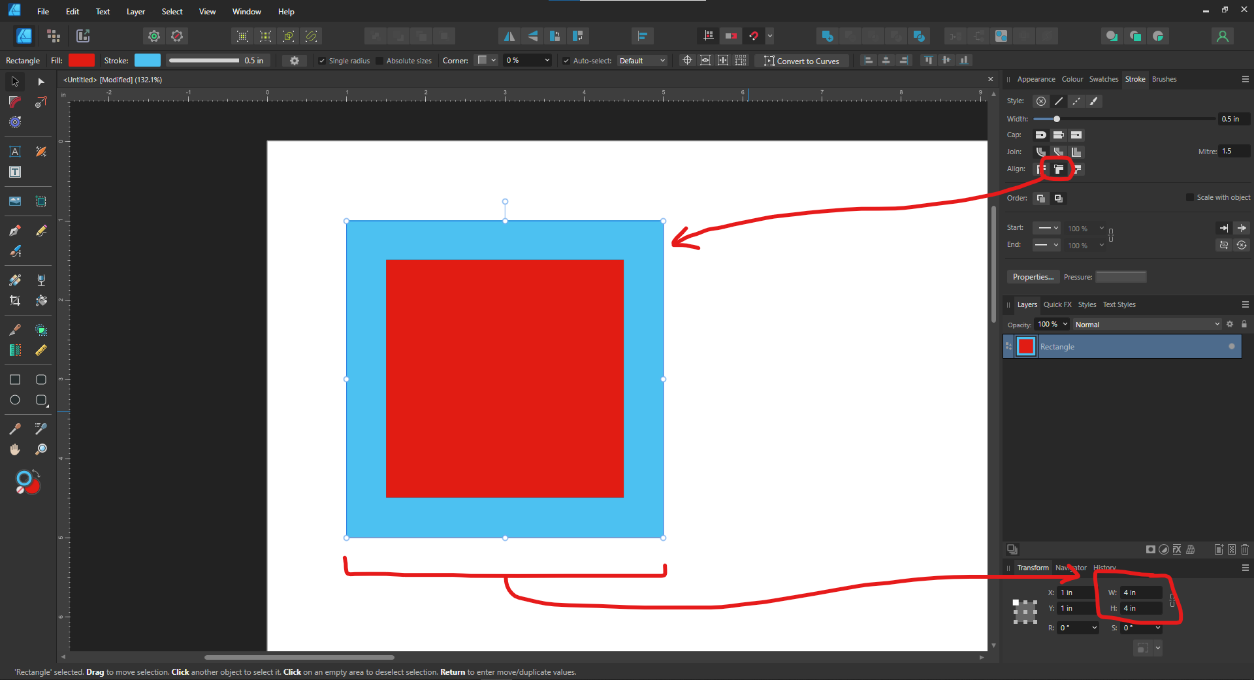This screenshot has height=680, width=1254.
Task: Expand the layer Opacity dropdown
Action: (x=1065, y=325)
